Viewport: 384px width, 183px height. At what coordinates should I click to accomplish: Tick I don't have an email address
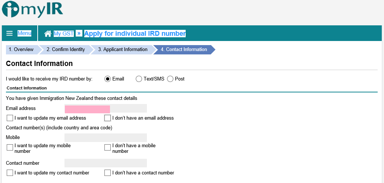[x=108, y=118]
